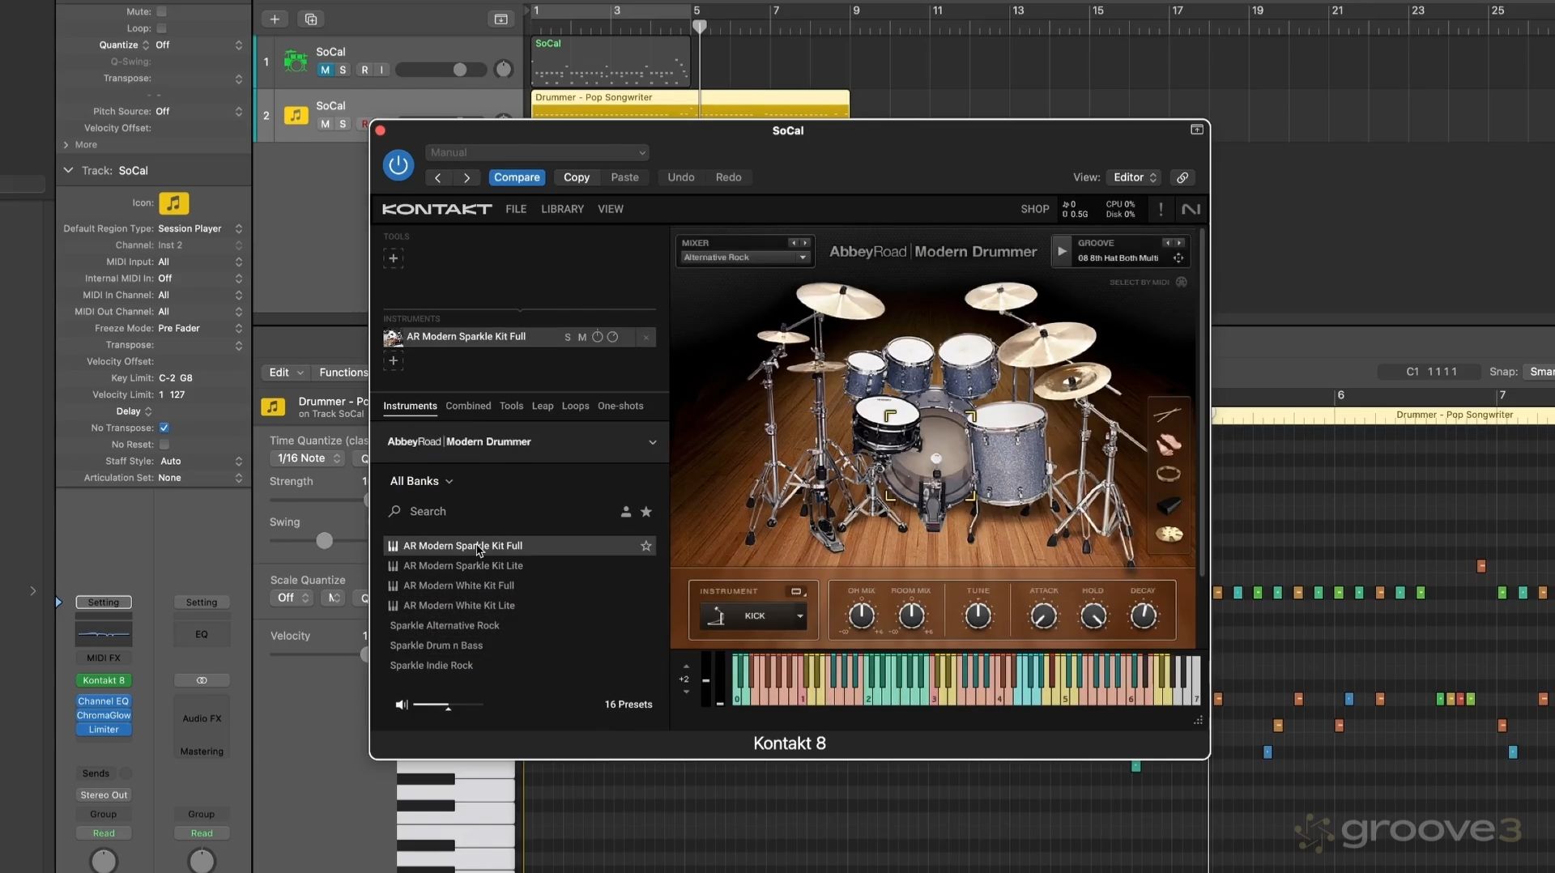Click the link icon beside Editor view
This screenshot has width=1555, height=873.
click(1182, 177)
